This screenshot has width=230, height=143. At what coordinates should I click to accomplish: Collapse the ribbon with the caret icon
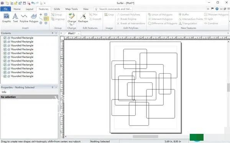pos(208,9)
